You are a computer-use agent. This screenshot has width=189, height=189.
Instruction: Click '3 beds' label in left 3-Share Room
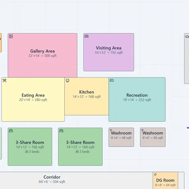pyautogui.click(x=34, y=152)
